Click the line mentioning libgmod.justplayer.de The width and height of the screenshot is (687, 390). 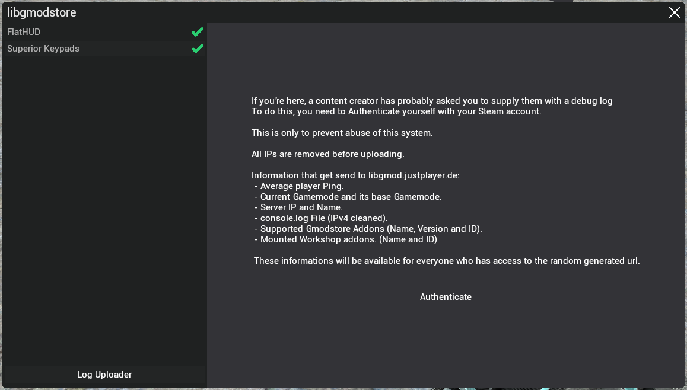coord(355,175)
